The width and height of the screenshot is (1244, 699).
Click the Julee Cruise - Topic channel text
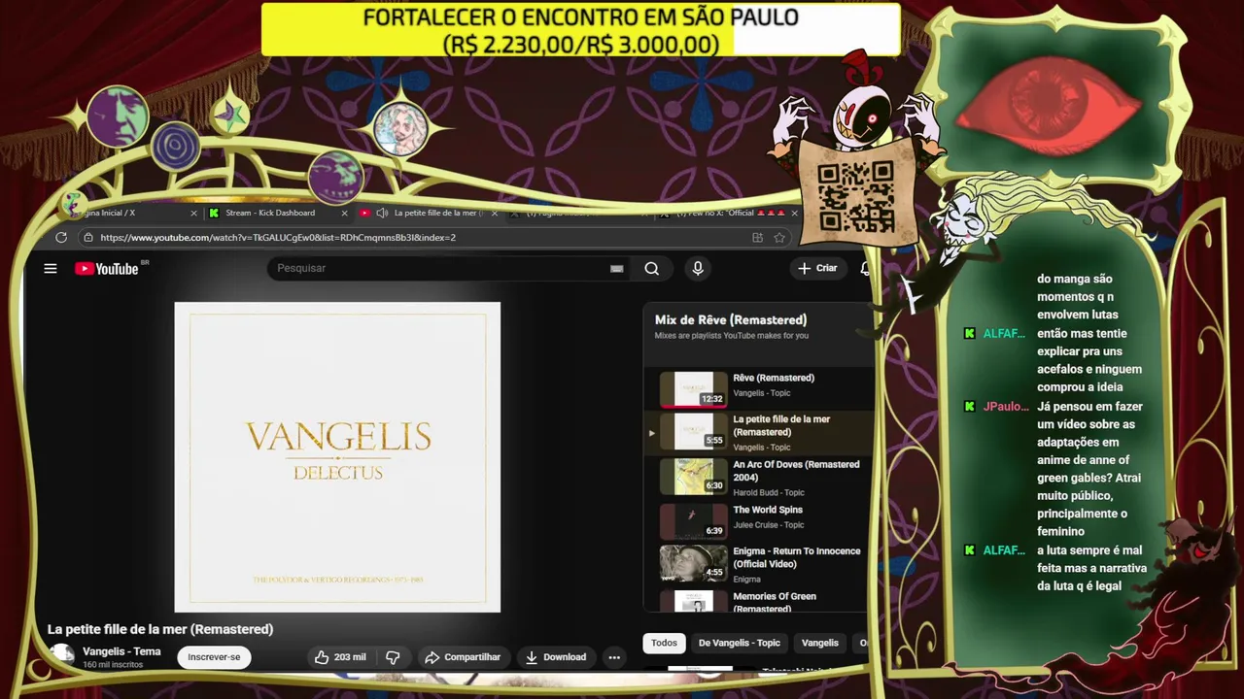click(x=768, y=525)
